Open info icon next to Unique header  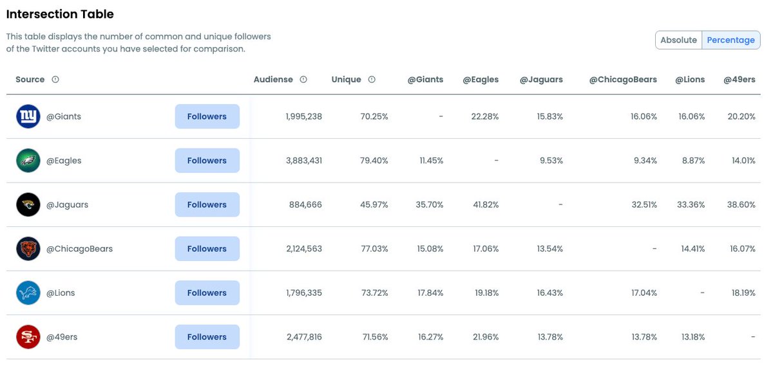pyautogui.click(x=372, y=80)
